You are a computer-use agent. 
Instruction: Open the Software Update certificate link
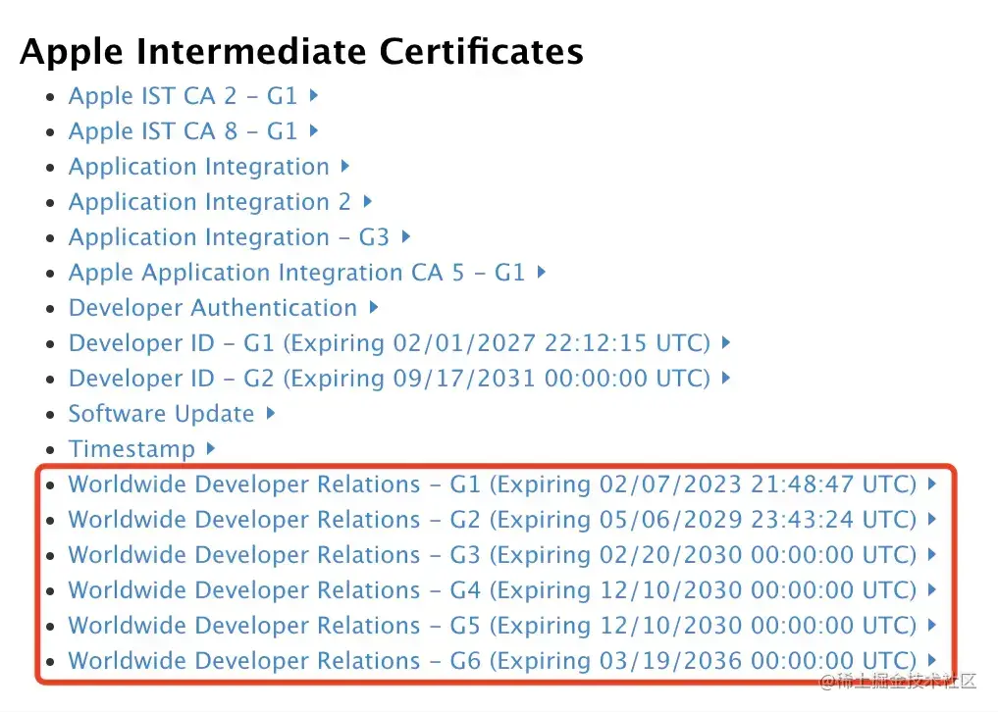click(x=161, y=414)
